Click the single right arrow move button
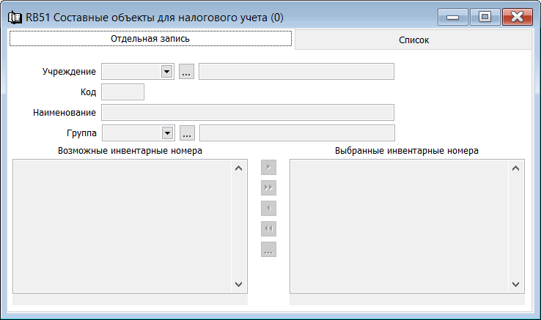The width and height of the screenshot is (541, 320). [268, 168]
